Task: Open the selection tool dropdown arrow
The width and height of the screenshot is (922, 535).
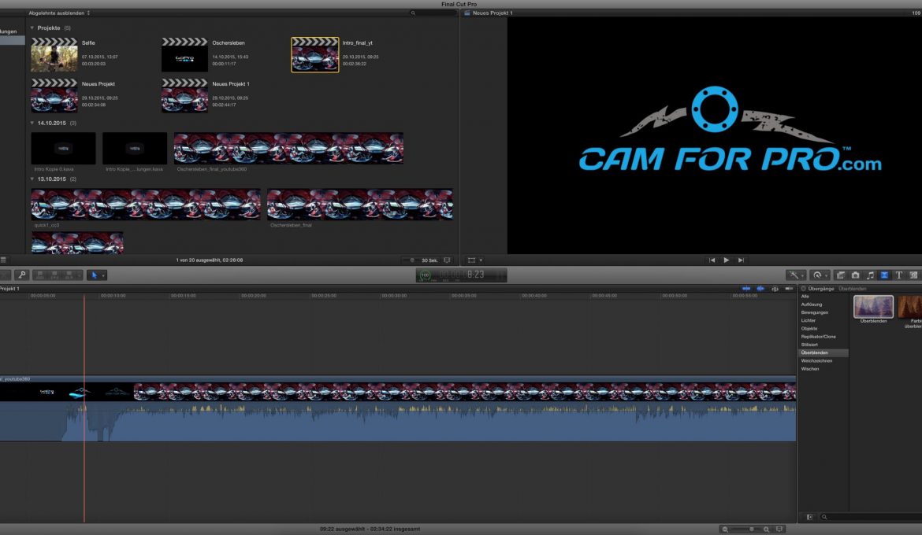Action: 103,275
